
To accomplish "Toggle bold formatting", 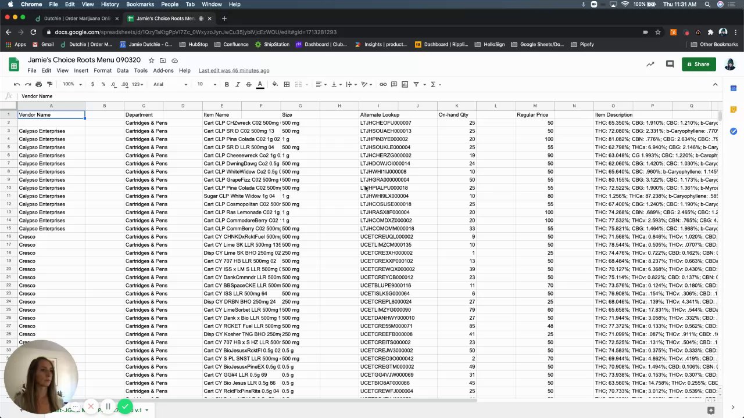I will click(227, 84).
